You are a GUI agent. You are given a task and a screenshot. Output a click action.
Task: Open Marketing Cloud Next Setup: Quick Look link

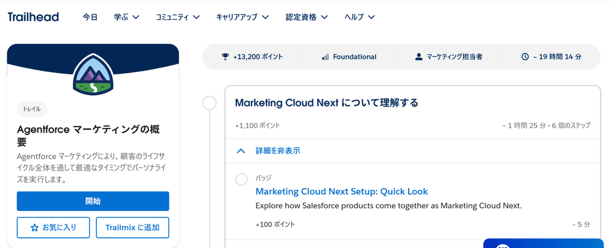(x=342, y=192)
